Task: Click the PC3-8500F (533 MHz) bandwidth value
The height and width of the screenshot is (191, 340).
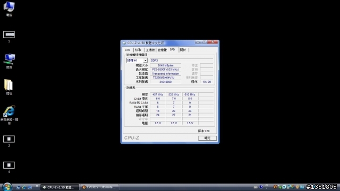Action: click(x=165, y=70)
